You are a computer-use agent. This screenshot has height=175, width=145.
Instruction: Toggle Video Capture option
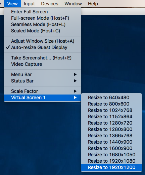[42, 64]
